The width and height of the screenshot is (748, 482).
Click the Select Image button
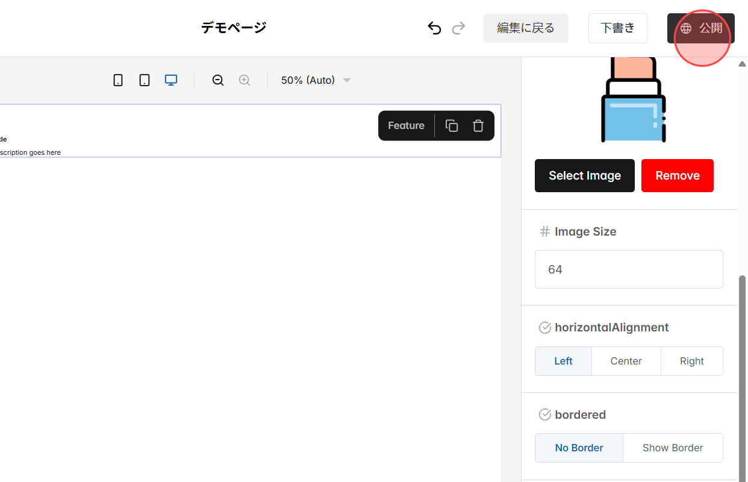(x=584, y=175)
